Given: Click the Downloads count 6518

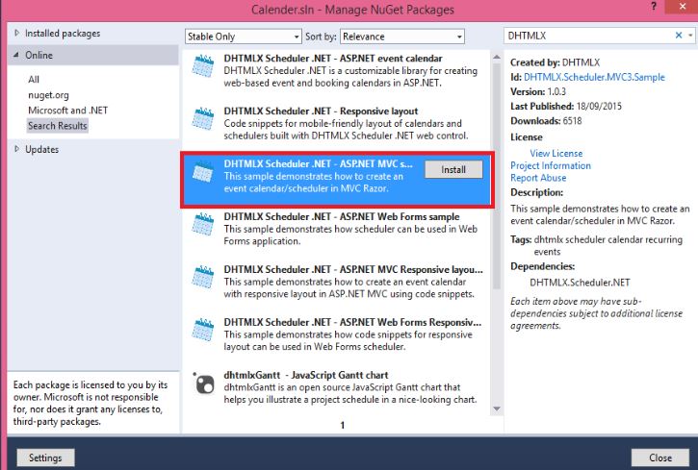Looking at the screenshot, I should coord(572,121).
